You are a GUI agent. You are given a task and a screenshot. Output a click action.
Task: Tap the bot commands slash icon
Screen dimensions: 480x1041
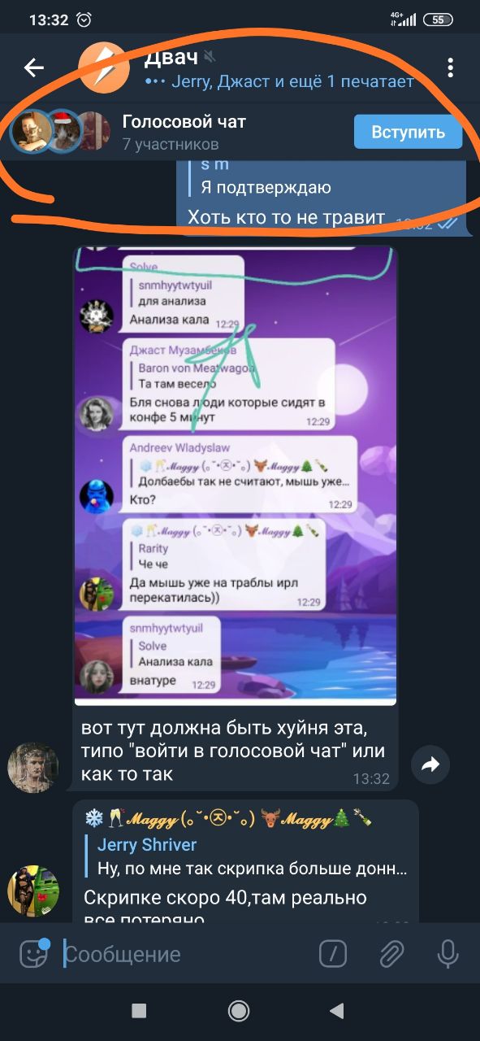[x=333, y=953]
